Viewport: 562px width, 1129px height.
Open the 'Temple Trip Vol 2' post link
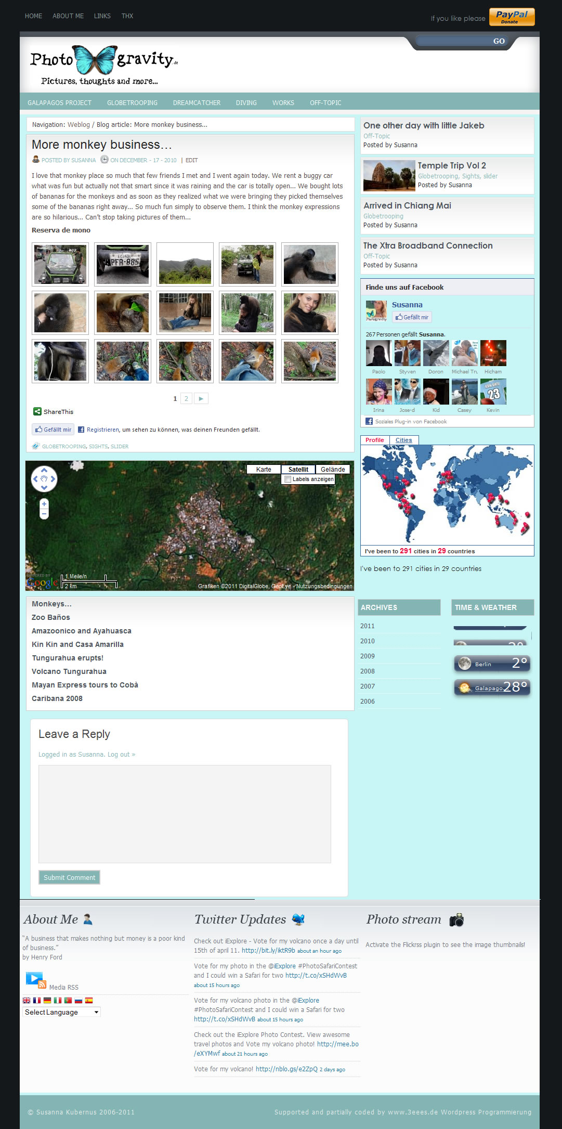click(x=452, y=165)
